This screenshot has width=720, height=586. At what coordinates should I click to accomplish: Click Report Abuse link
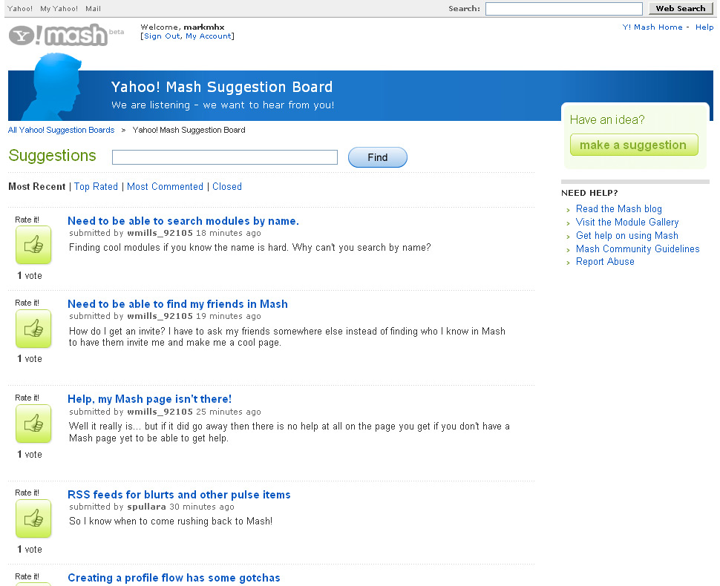point(605,262)
